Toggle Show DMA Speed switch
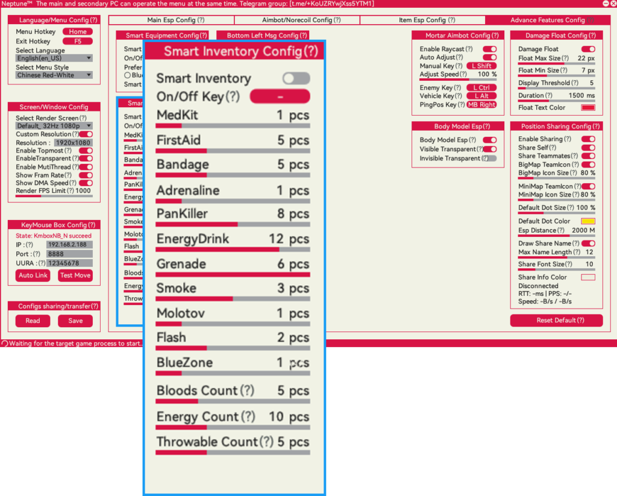 point(86,183)
